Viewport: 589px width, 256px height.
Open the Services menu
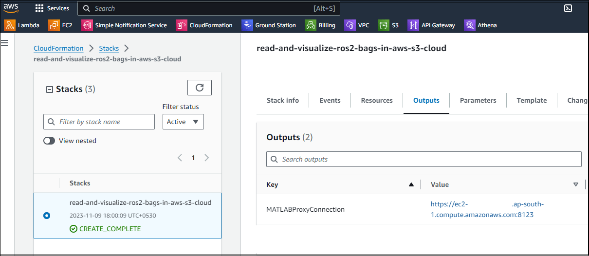(x=53, y=8)
